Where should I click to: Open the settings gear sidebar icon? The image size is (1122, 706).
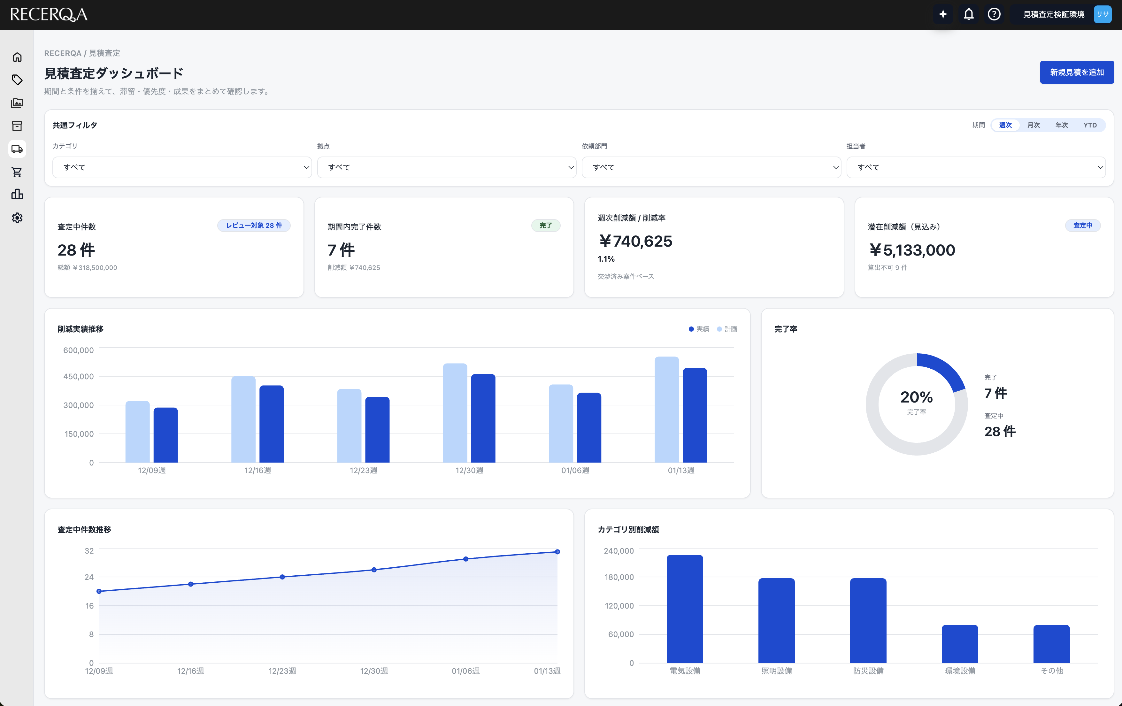[x=17, y=218]
